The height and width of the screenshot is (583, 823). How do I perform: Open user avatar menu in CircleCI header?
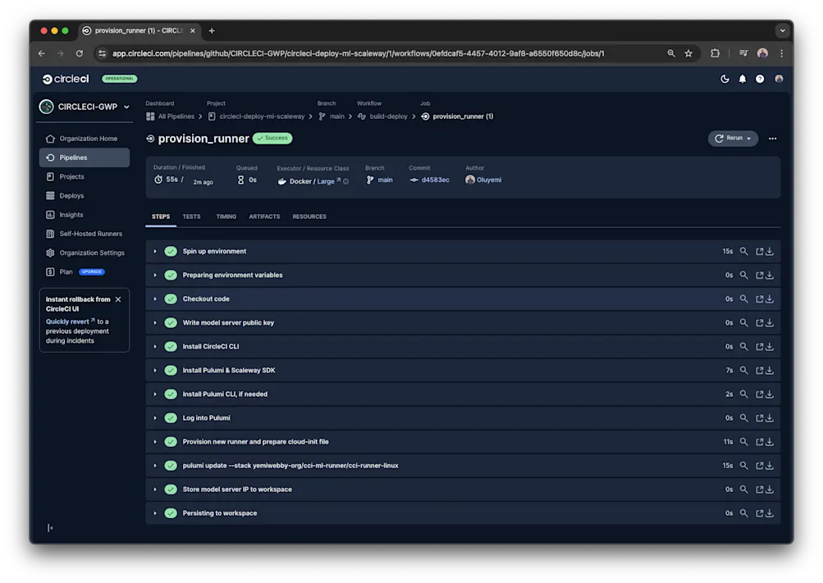[779, 79]
